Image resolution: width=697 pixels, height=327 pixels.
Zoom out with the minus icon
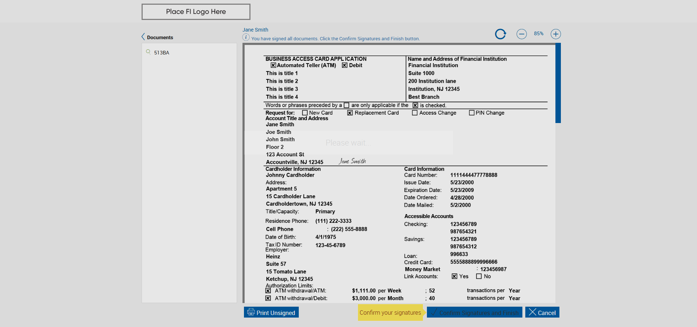(522, 34)
